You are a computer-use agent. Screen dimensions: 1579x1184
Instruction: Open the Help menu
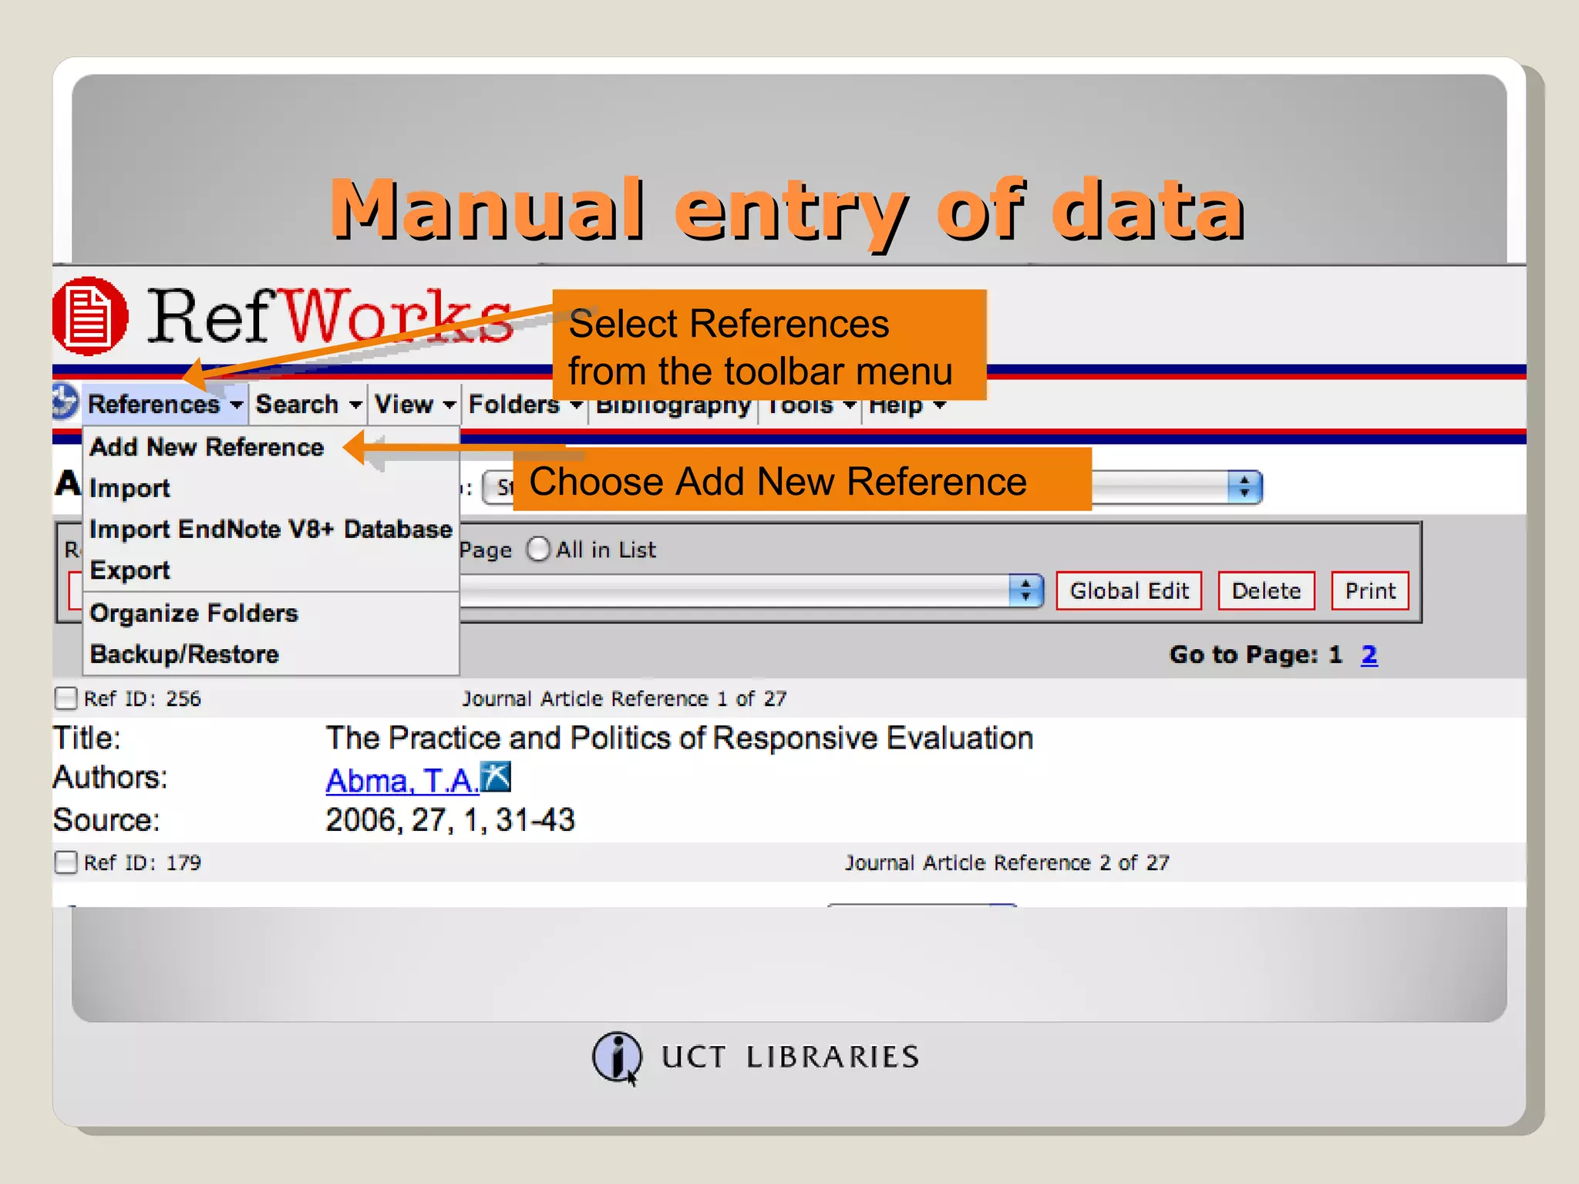pos(907,407)
